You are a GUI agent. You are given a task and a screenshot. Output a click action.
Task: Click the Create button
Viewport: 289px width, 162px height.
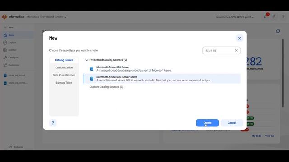pos(207,123)
